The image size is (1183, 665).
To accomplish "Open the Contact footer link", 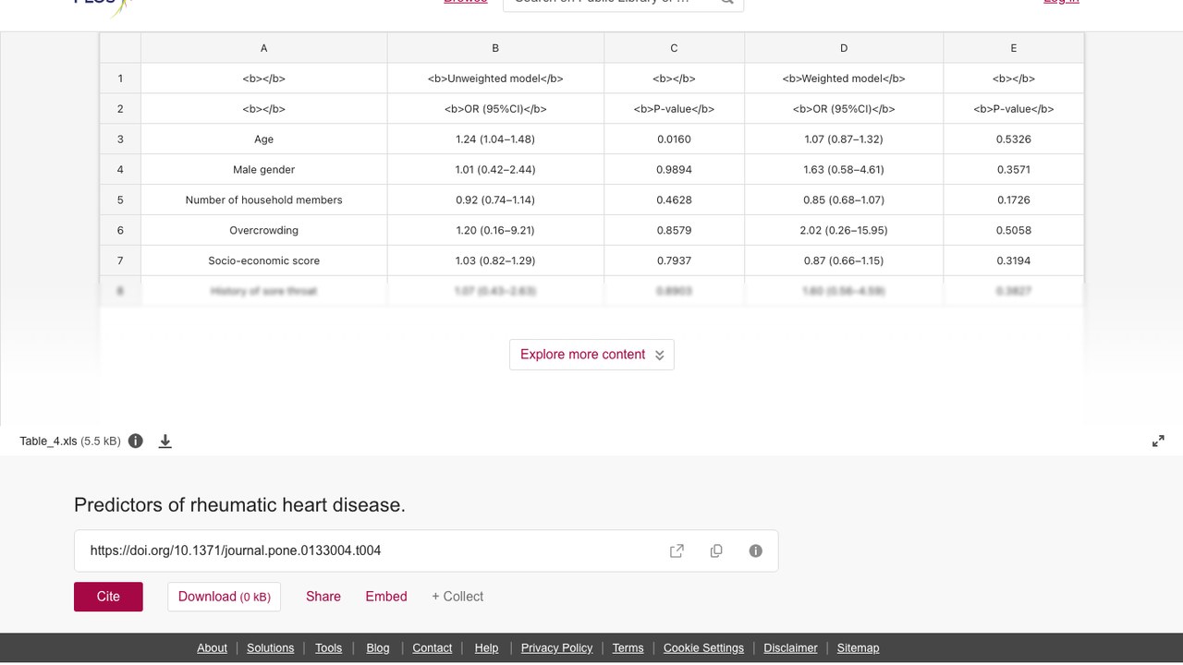I will click(x=432, y=647).
